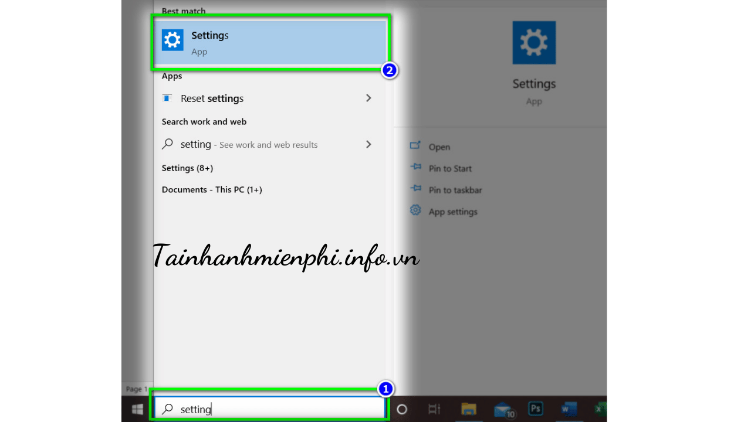Open the Windows Start button
Screen dimensions: 751x422
pyautogui.click(x=137, y=409)
